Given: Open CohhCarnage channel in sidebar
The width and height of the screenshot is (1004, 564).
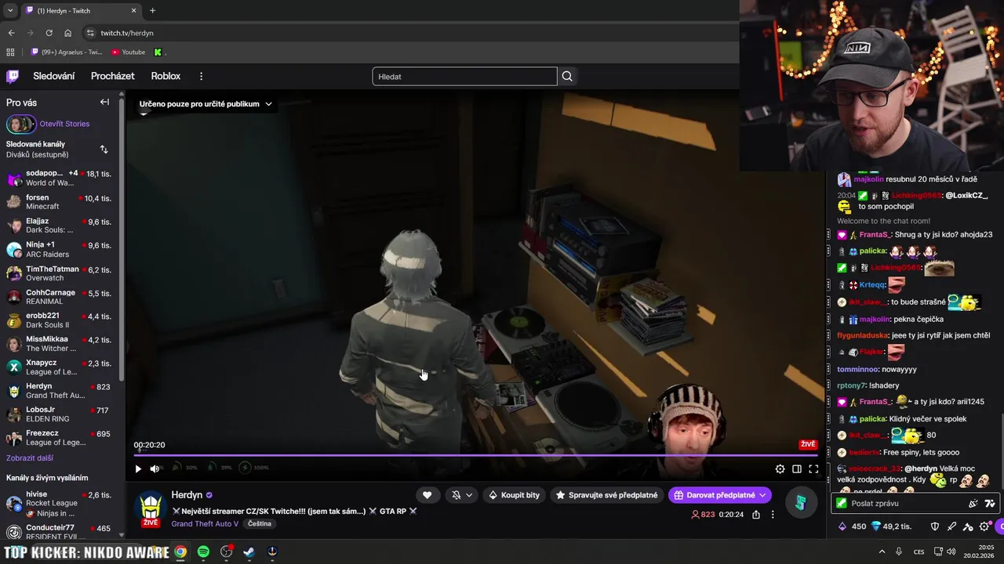Looking at the screenshot, I should tap(59, 297).
